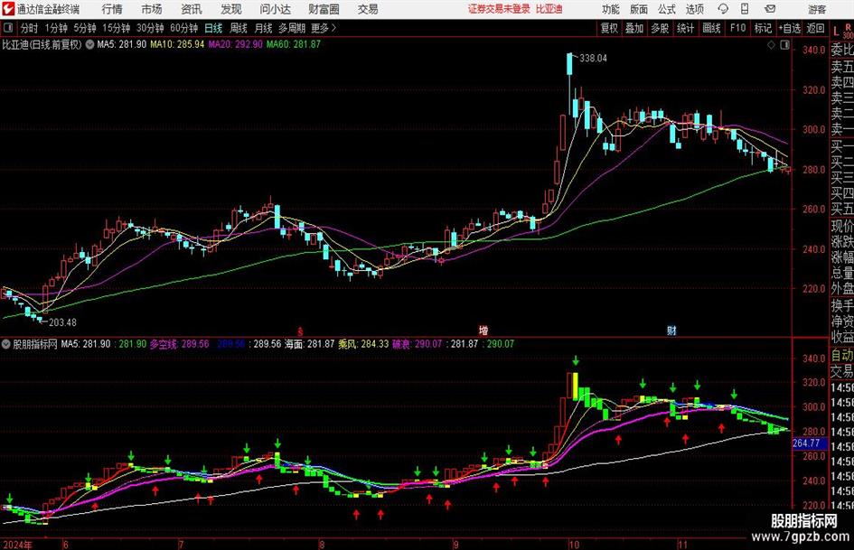Click the 返回 button

pyautogui.click(x=815, y=28)
